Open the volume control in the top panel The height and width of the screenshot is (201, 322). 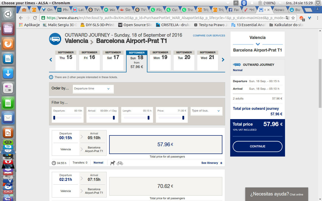point(281,3)
